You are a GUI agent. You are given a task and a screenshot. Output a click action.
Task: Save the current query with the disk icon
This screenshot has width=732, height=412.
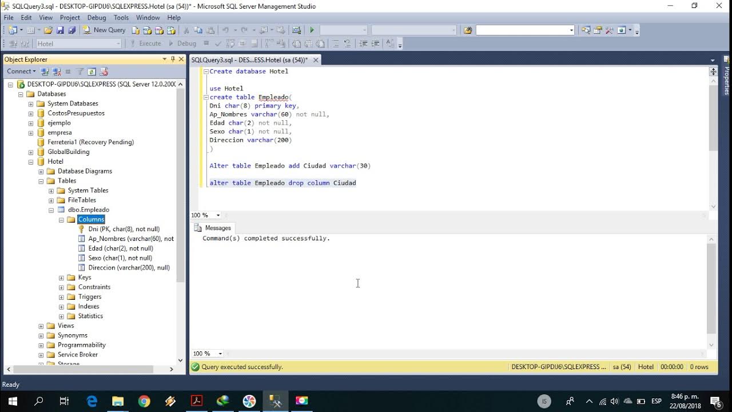click(60, 30)
